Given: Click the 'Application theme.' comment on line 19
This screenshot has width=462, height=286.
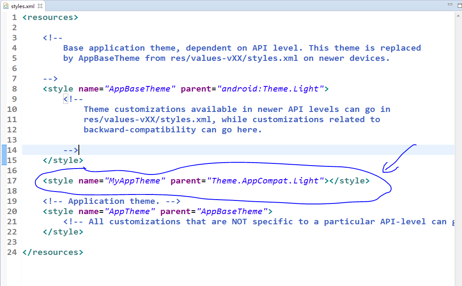Looking at the screenshot, I should [112, 201].
